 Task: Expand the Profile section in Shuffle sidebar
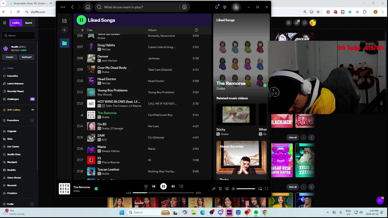[32, 204]
